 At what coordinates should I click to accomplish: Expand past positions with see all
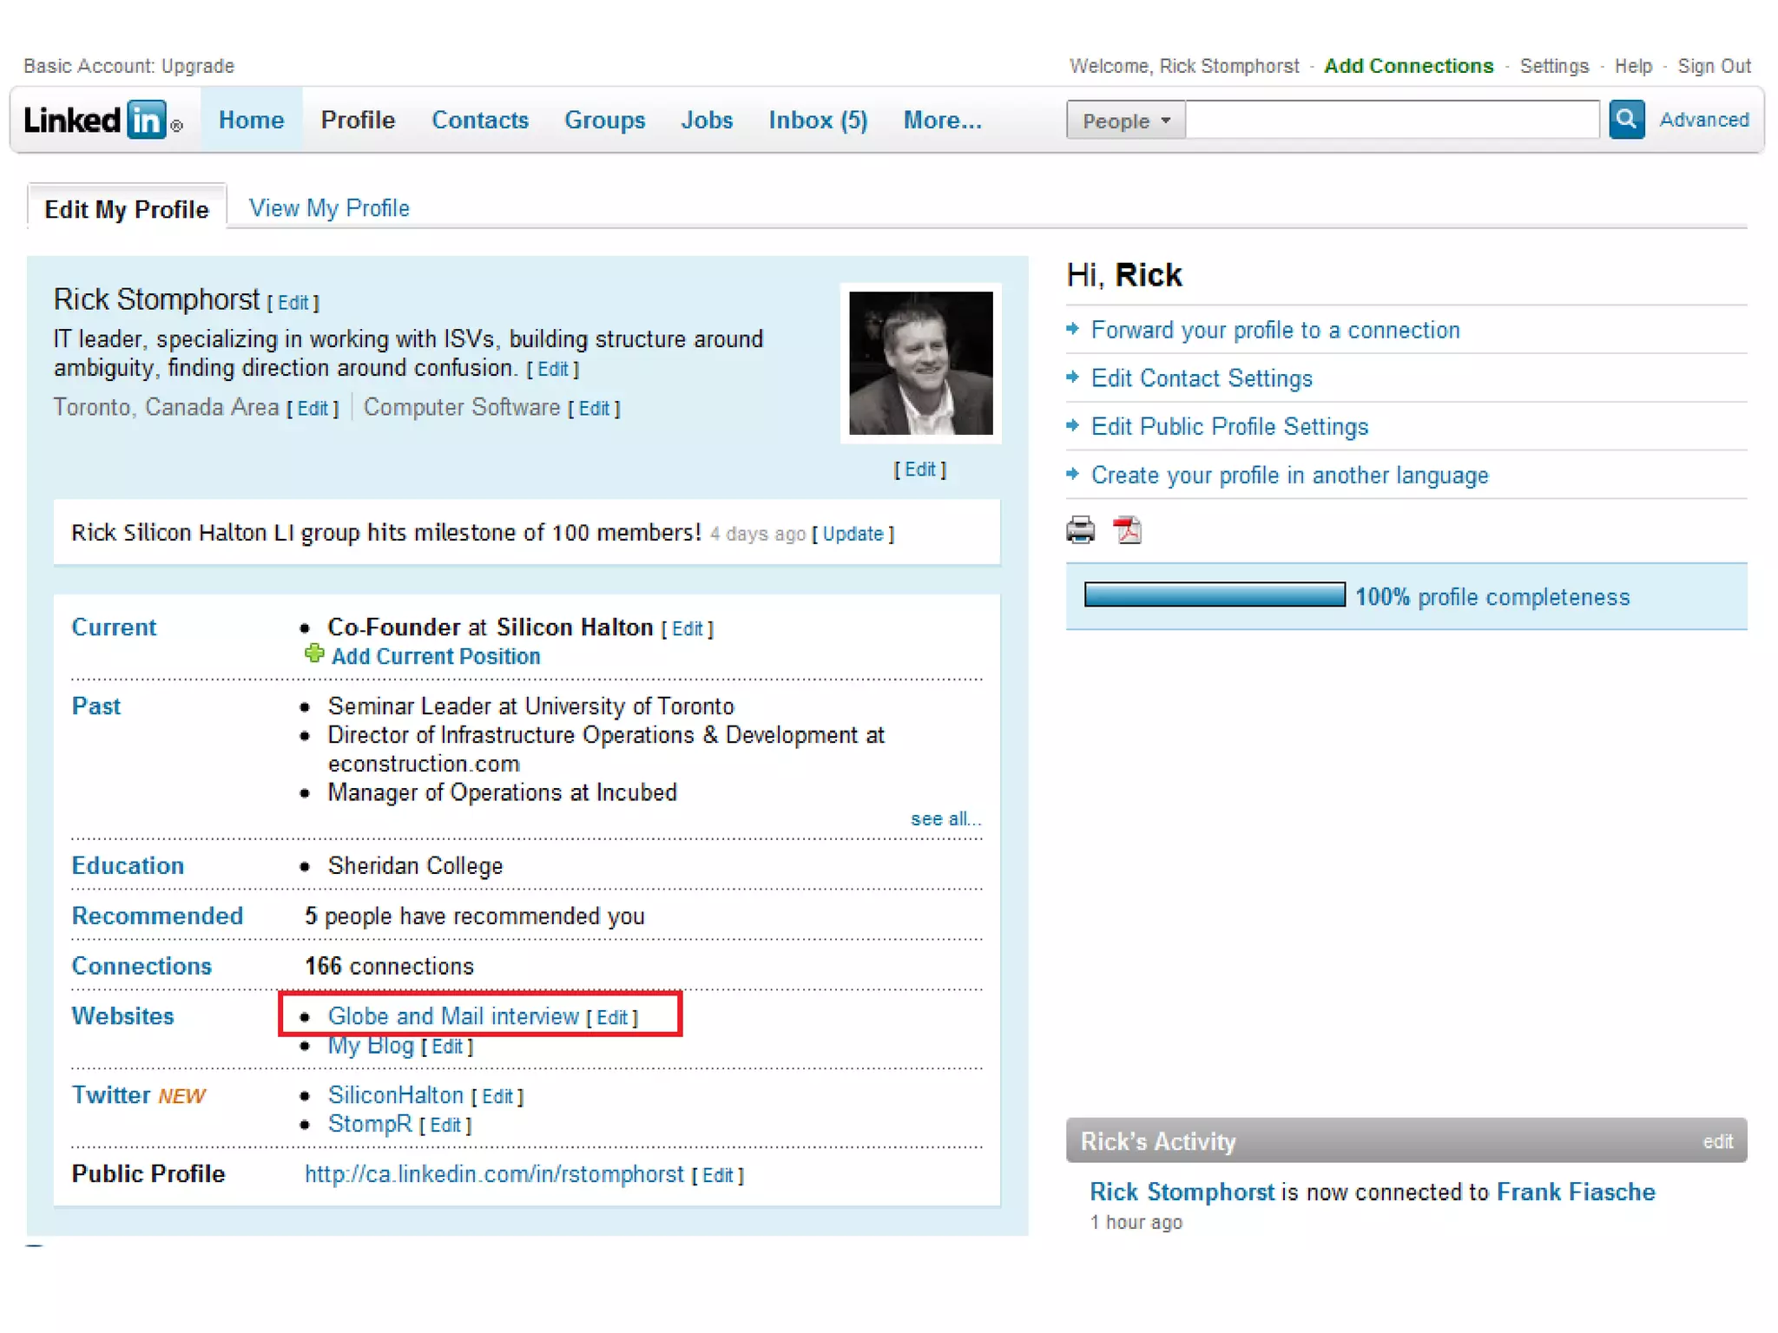click(x=945, y=818)
